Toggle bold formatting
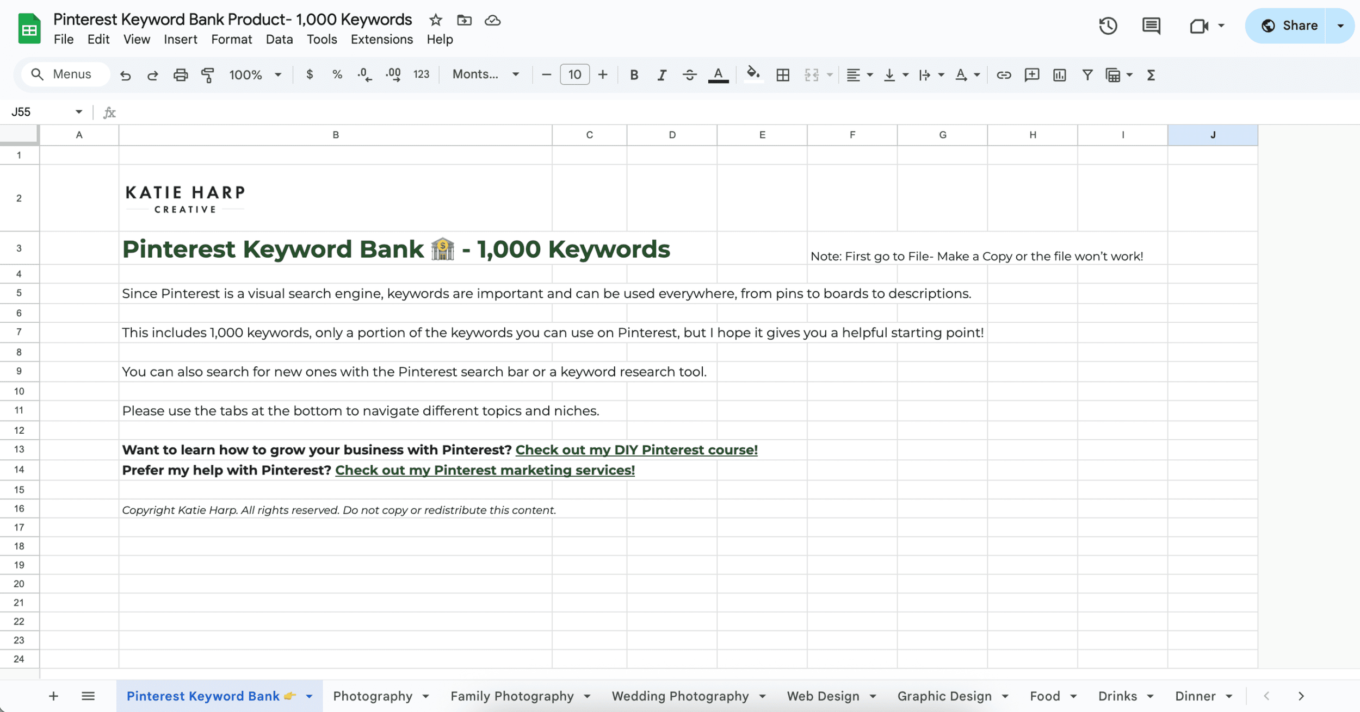 tap(634, 75)
